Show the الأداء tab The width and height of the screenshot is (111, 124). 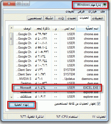point(60,18)
